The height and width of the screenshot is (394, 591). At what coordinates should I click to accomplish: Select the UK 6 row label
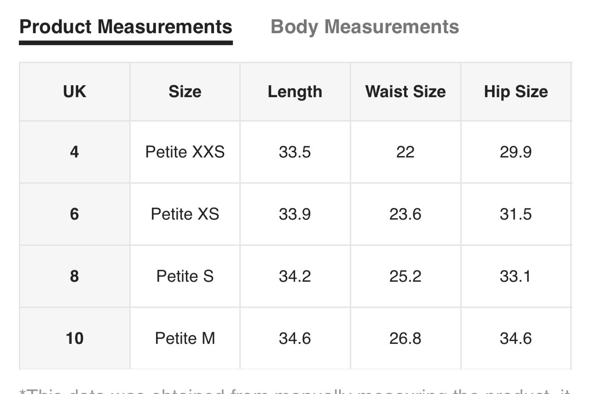pos(75,214)
